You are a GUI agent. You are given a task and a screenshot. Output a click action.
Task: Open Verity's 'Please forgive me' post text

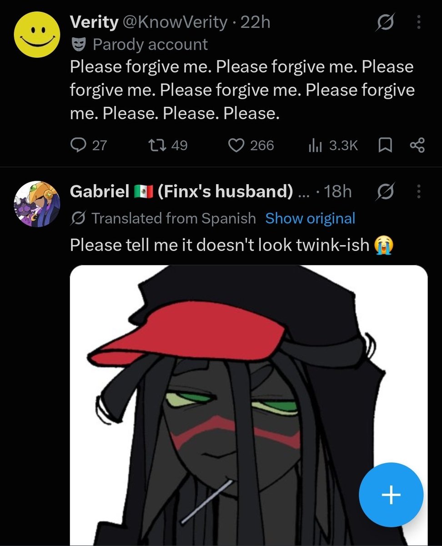pos(242,90)
